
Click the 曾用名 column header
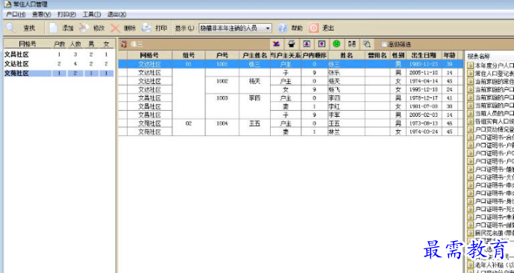click(x=377, y=55)
